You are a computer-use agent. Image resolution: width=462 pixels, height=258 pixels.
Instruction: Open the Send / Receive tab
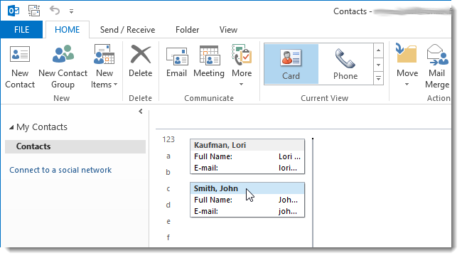pos(127,30)
